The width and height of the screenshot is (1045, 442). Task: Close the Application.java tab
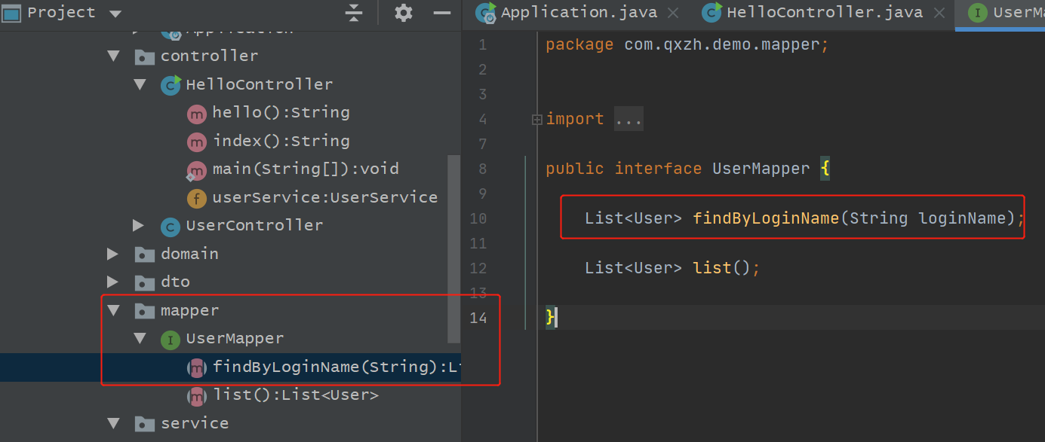[x=673, y=13]
